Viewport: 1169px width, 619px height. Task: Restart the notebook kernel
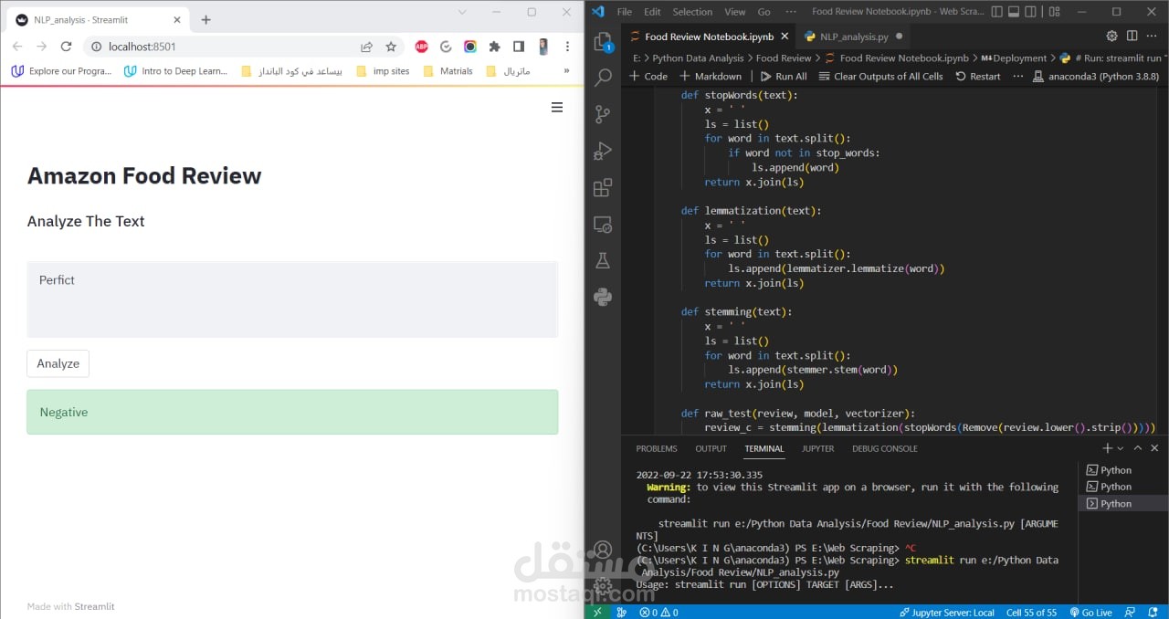click(x=977, y=76)
